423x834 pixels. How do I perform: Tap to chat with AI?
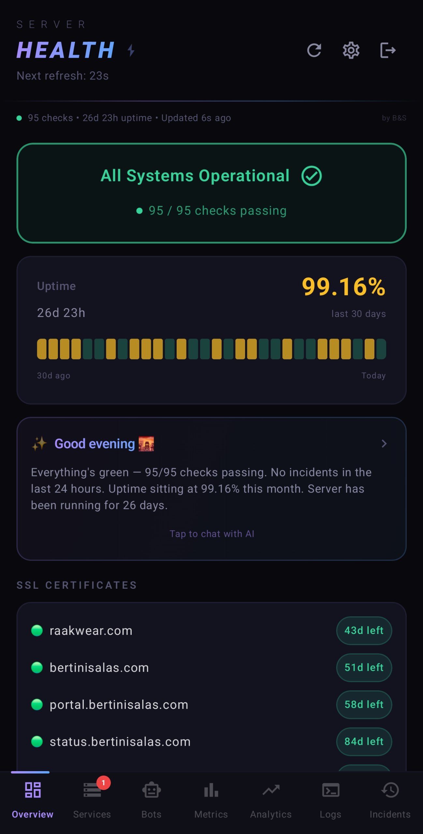click(x=211, y=534)
